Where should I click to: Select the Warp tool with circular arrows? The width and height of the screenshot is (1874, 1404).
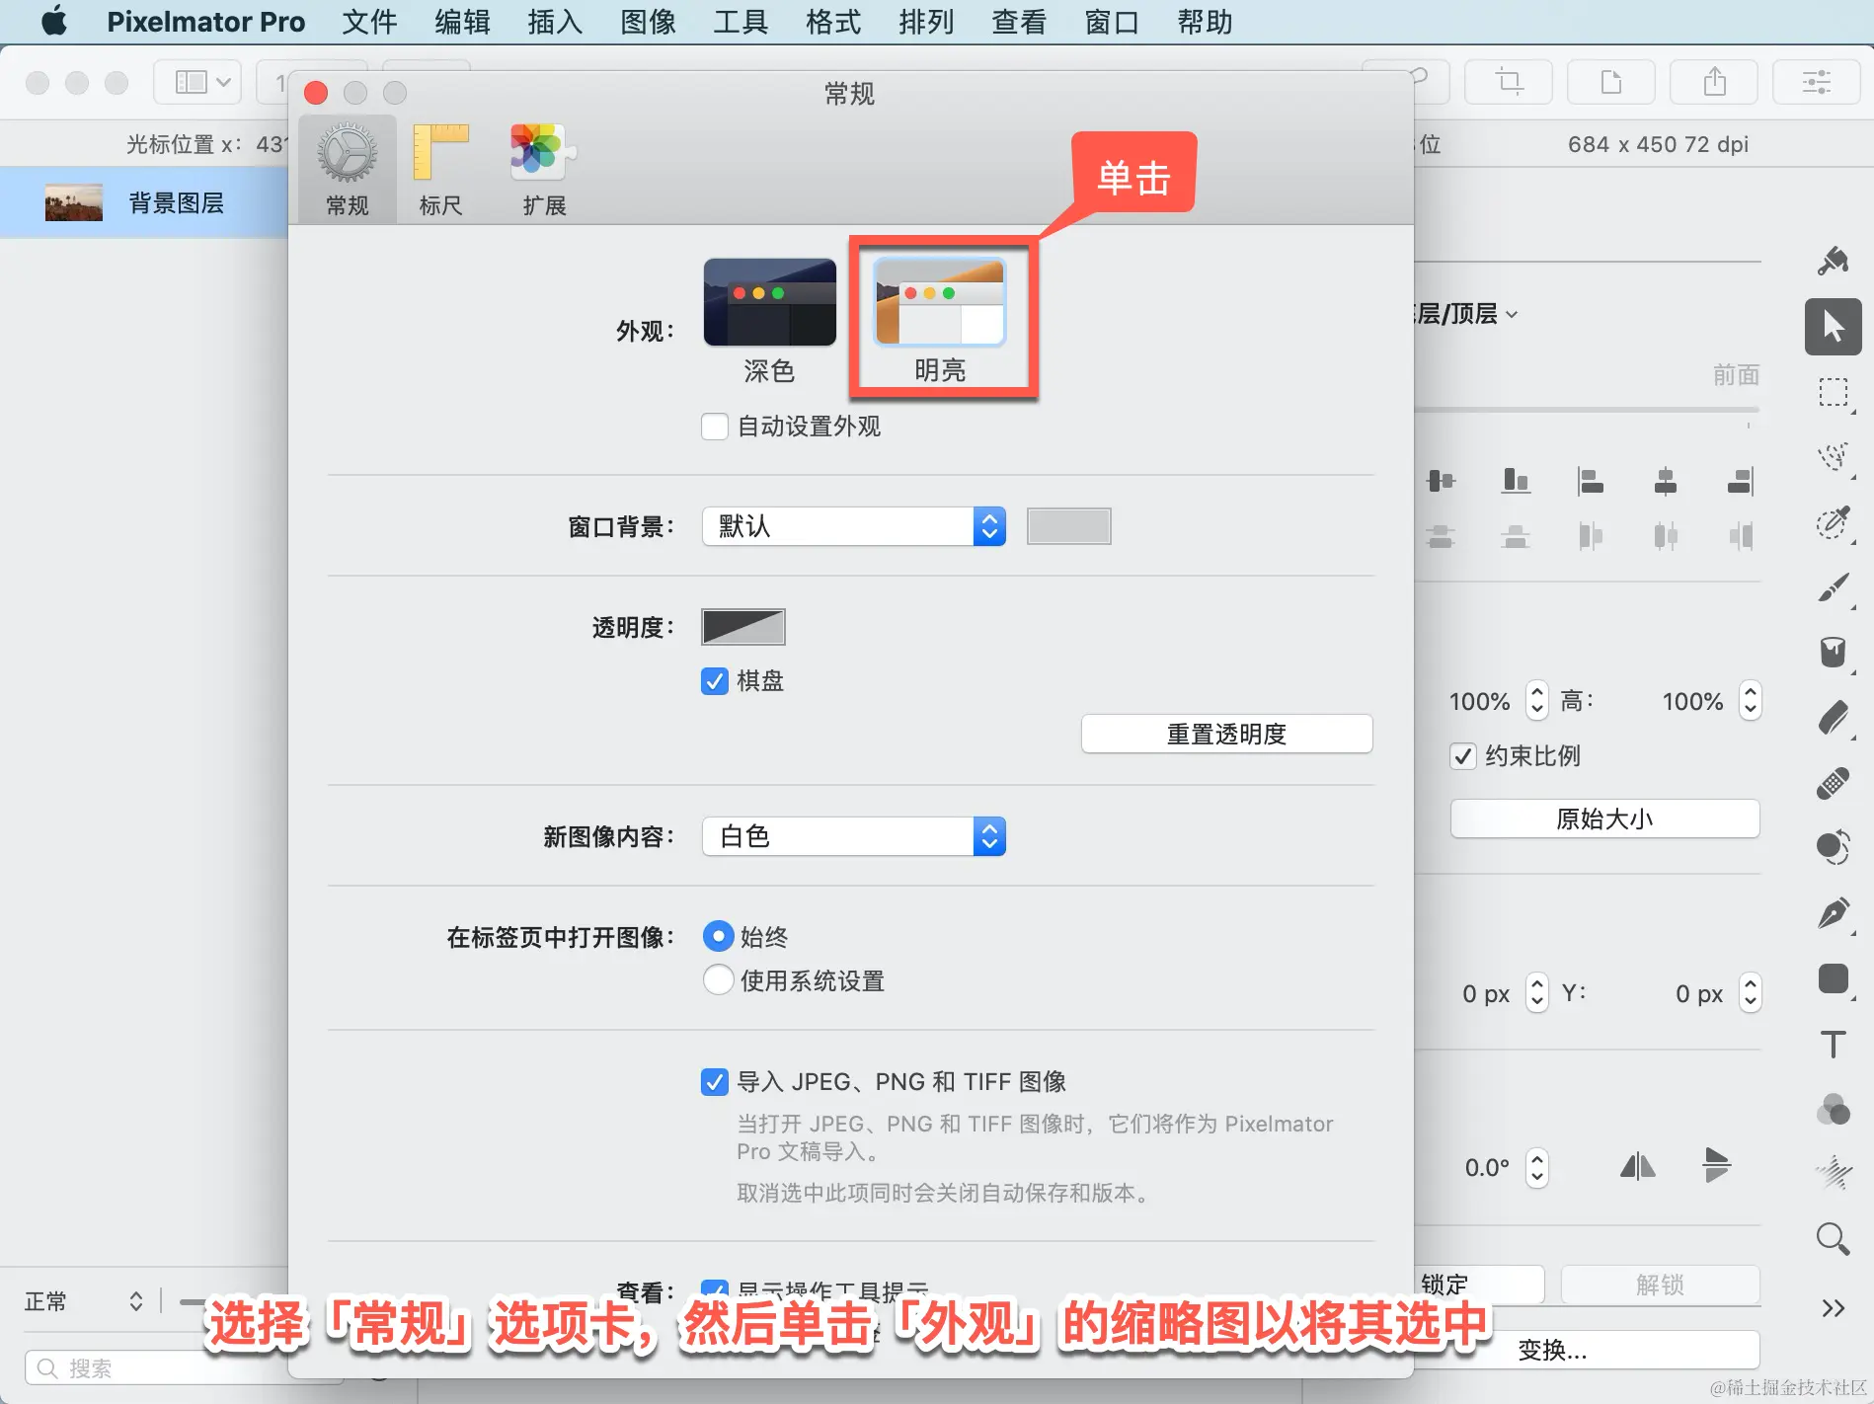(1833, 848)
